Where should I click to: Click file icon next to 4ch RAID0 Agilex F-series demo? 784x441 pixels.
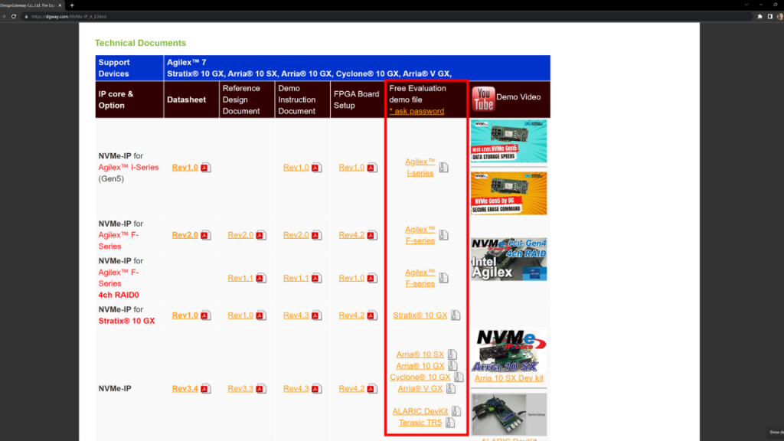tap(443, 278)
